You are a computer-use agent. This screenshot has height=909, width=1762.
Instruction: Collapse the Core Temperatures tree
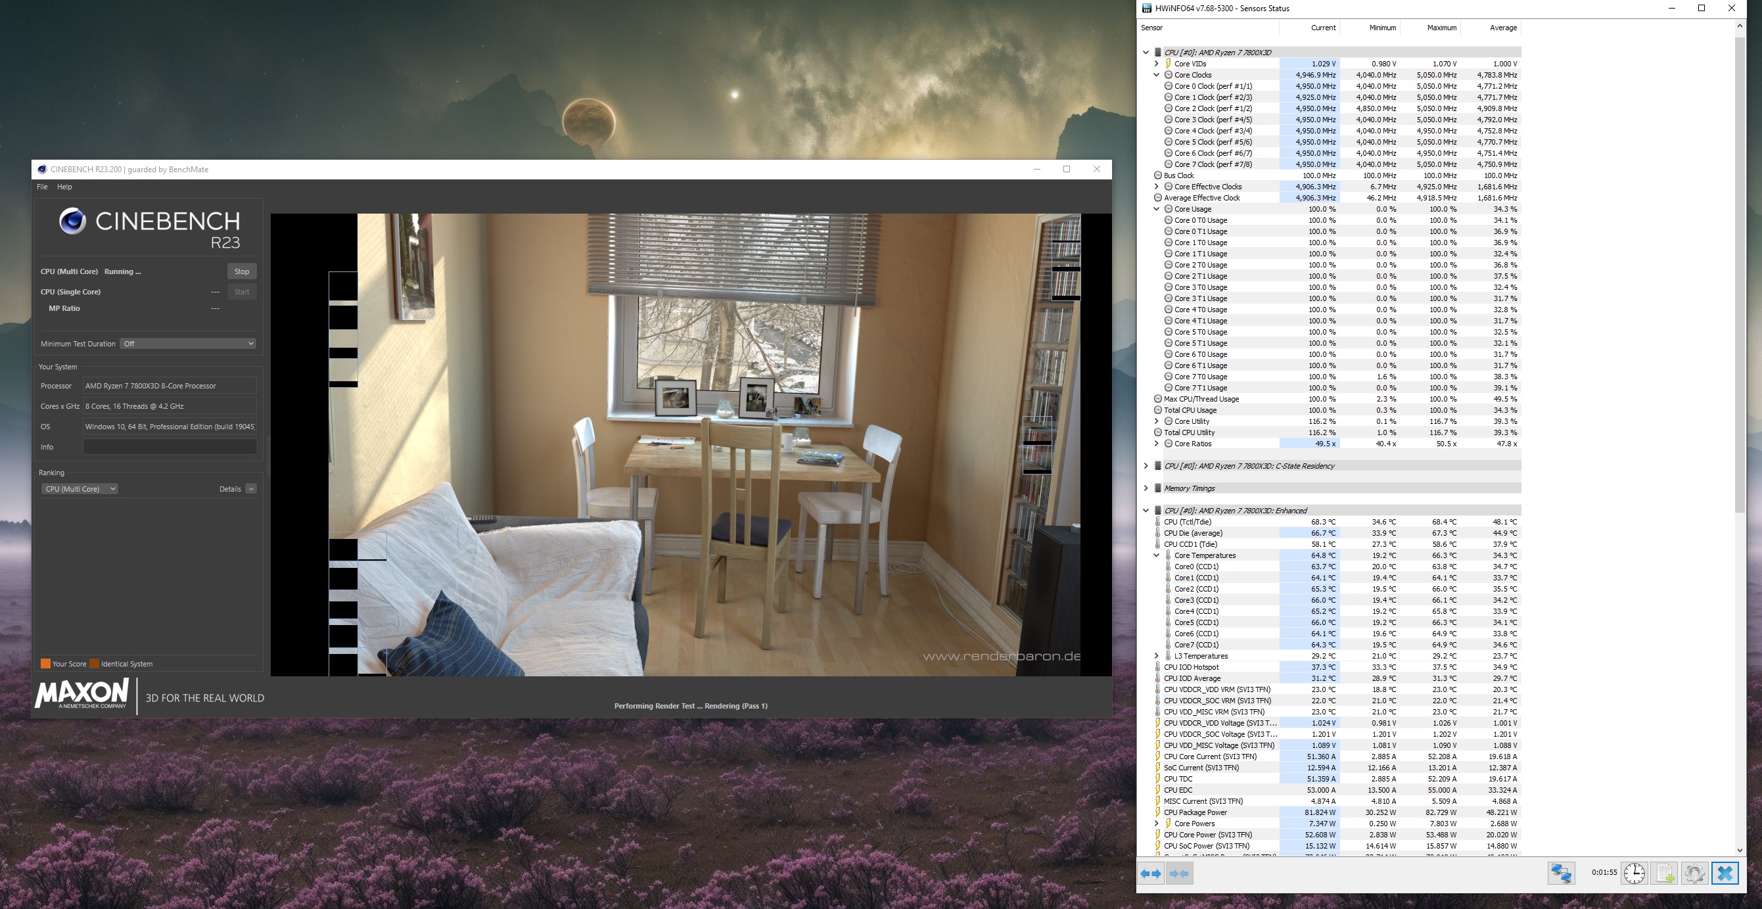tap(1157, 555)
